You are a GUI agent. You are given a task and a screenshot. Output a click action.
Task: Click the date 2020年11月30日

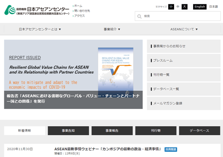20,149
